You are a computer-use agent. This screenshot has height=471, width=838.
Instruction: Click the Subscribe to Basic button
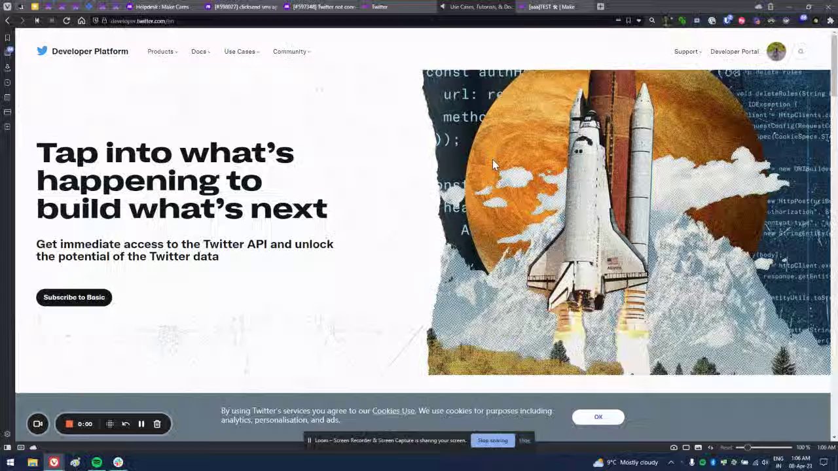[x=74, y=297]
